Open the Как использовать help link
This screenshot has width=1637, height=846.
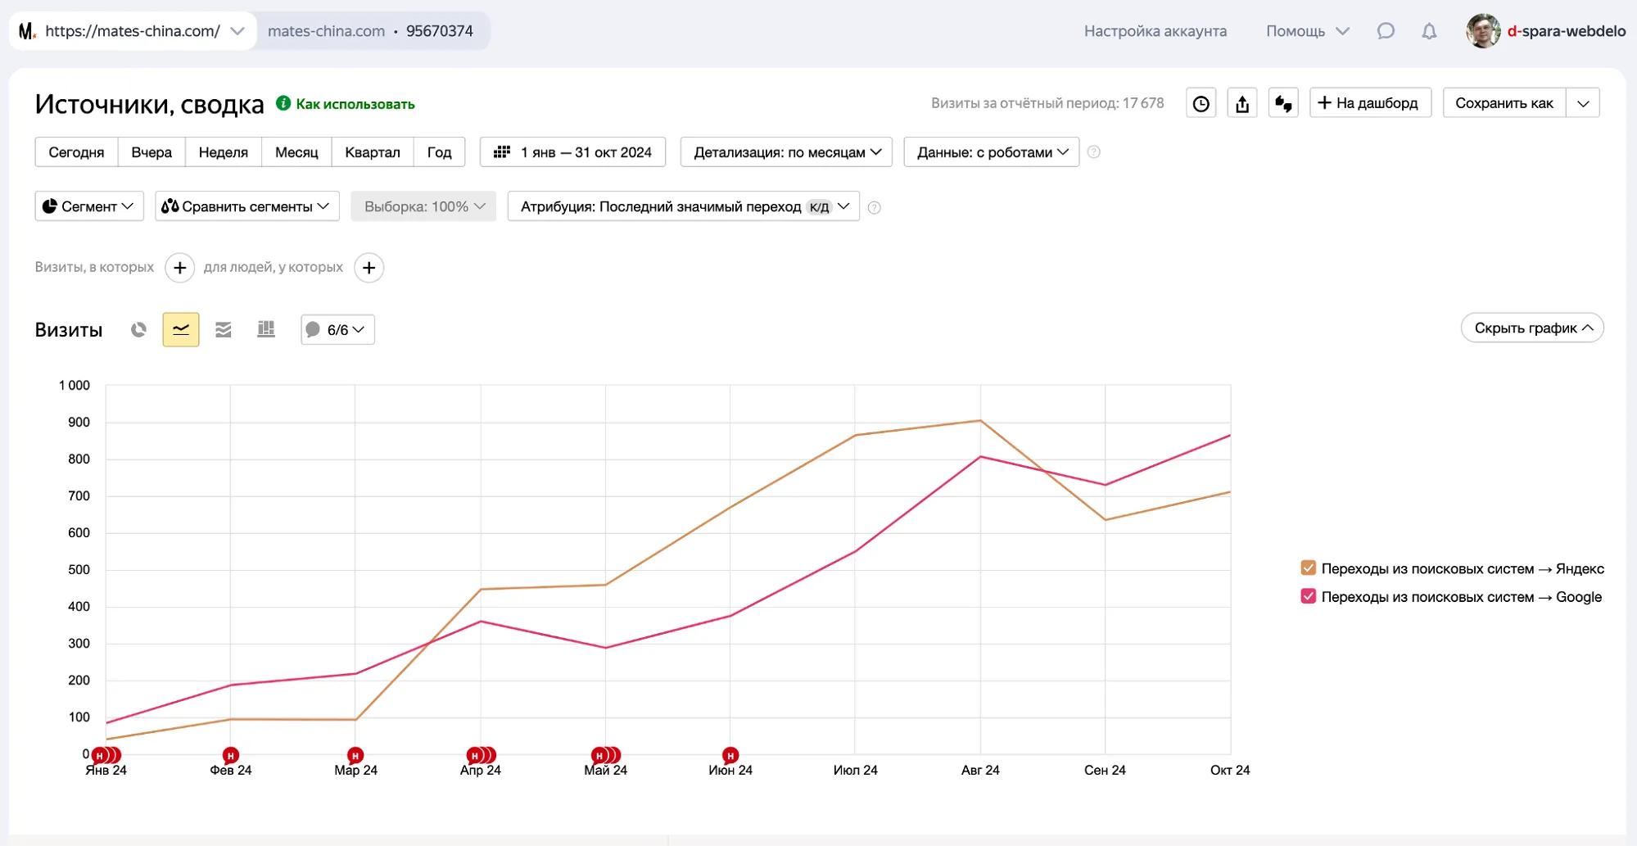(x=355, y=104)
